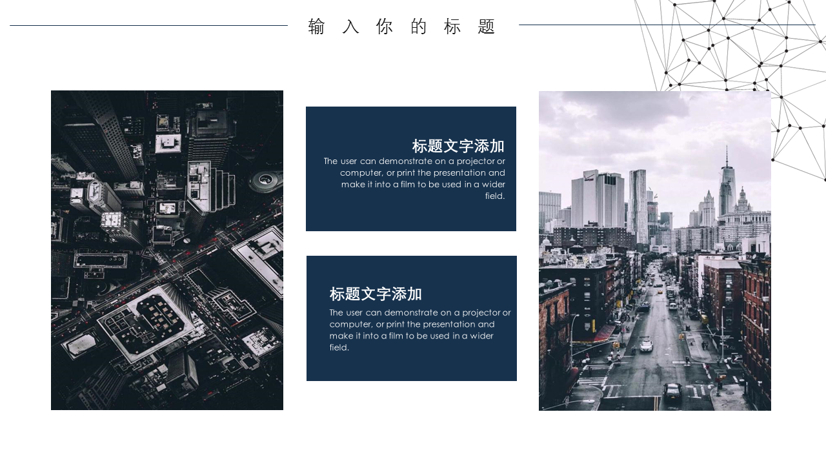Select the upper '标题文字添加' heading

458,146
